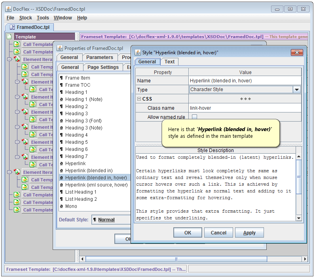Click paragraph style icon beside Frame Item
The image size is (315, 278).
(x=62, y=78)
